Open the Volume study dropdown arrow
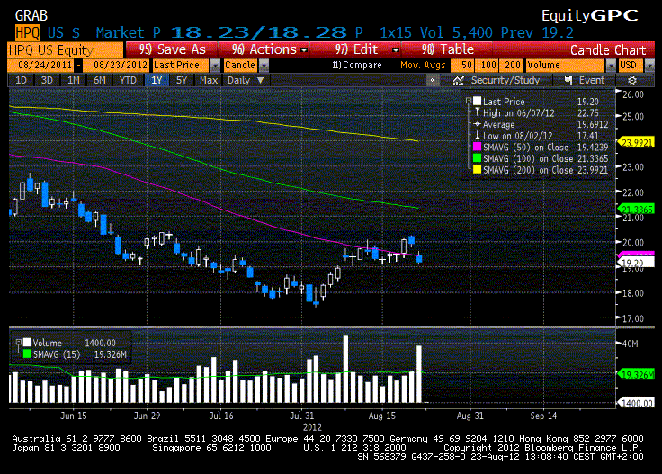 point(611,66)
